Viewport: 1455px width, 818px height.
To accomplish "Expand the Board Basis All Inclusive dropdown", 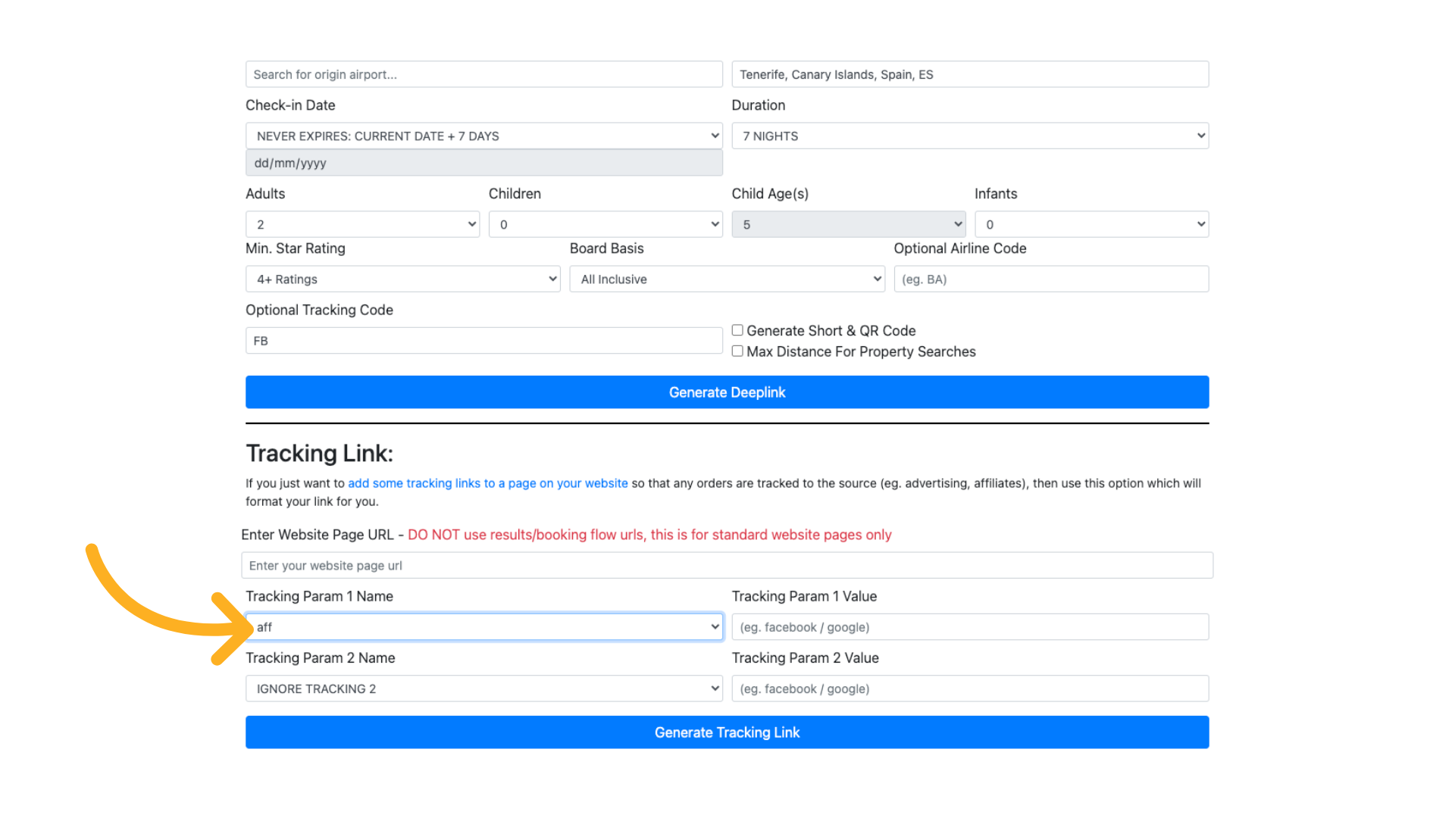I will point(727,279).
